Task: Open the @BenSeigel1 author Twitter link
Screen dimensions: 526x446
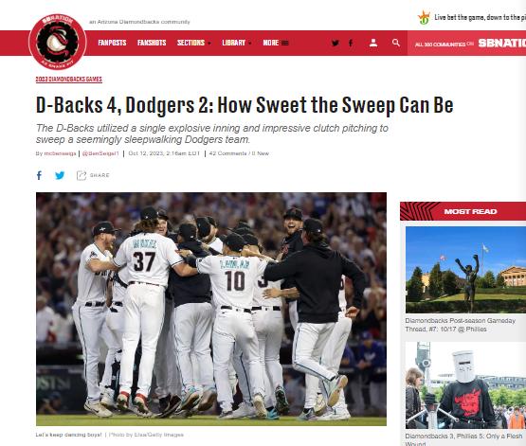Action: click(100, 153)
